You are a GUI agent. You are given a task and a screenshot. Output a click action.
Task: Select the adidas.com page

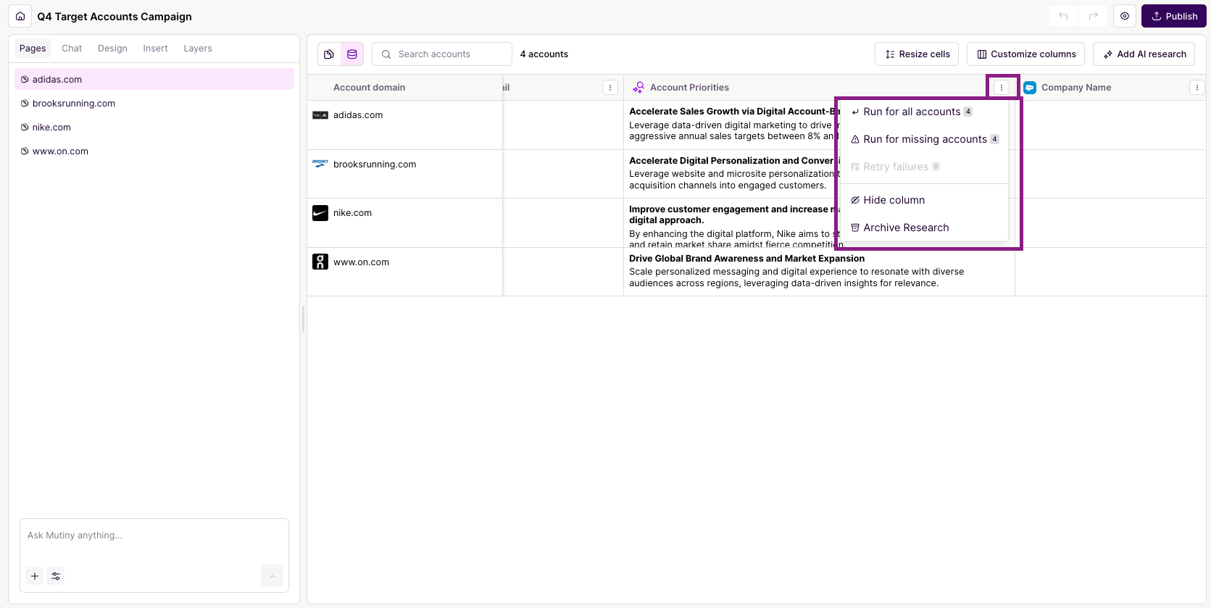(x=154, y=79)
